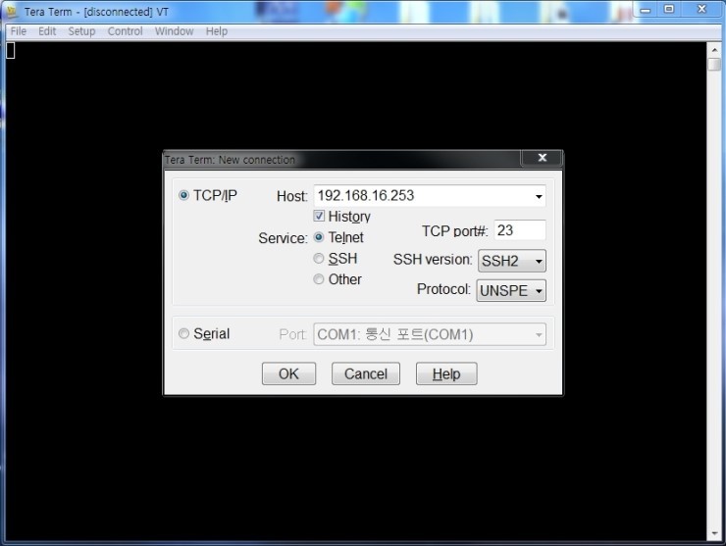The height and width of the screenshot is (546, 726).
Task: Click the Help button in dialog
Action: [446, 373]
